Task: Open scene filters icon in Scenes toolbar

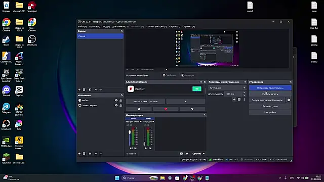Action: click(x=90, y=90)
